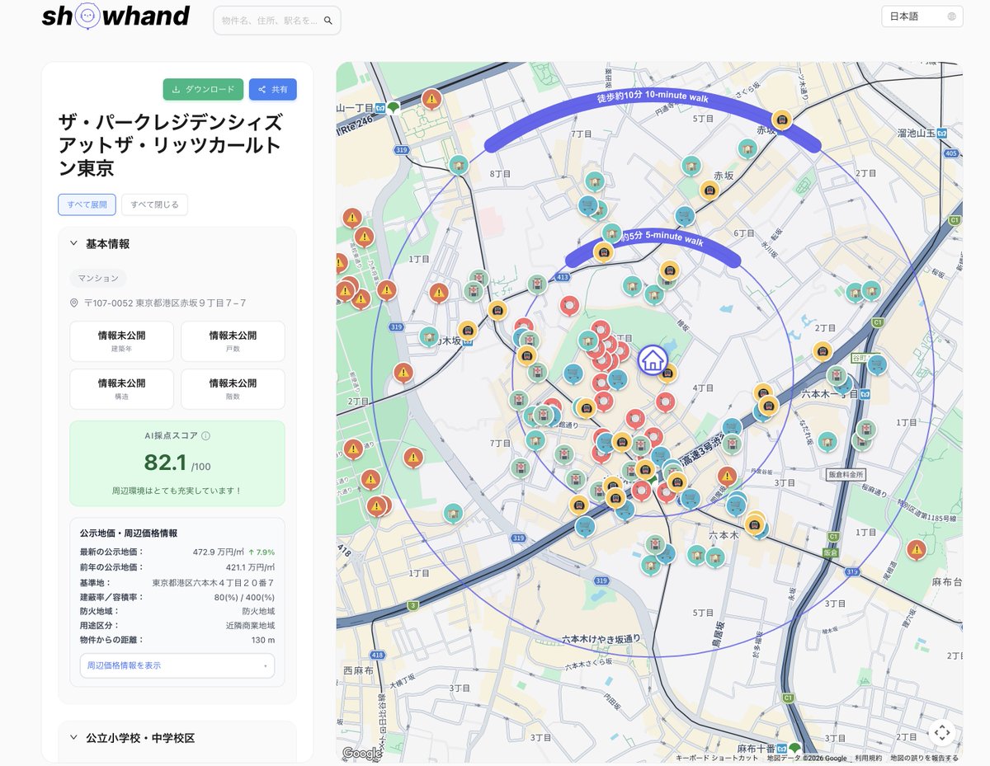Click the 構造 information card
The height and width of the screenshot is (766, 990).
coord(121,389)
